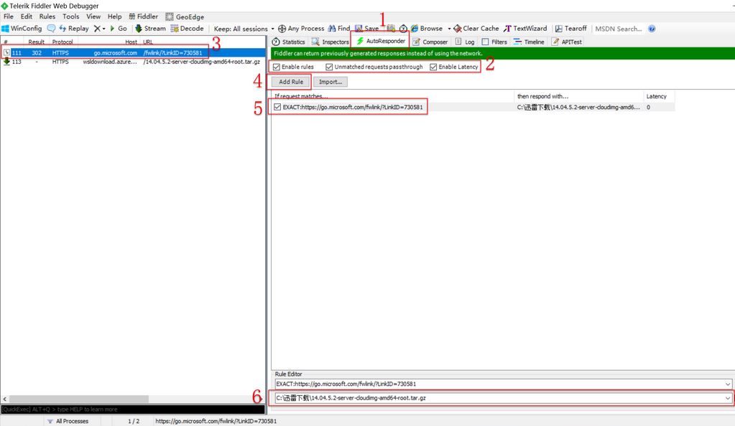Click the Decode toolbar button

[187, 29]
